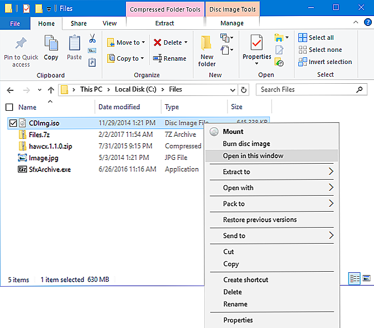Screen dimensions: 374x328
Task: Click the New folder icon
Action: [207, 44]
